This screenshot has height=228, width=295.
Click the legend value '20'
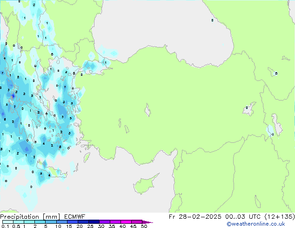tap(80, 226)
